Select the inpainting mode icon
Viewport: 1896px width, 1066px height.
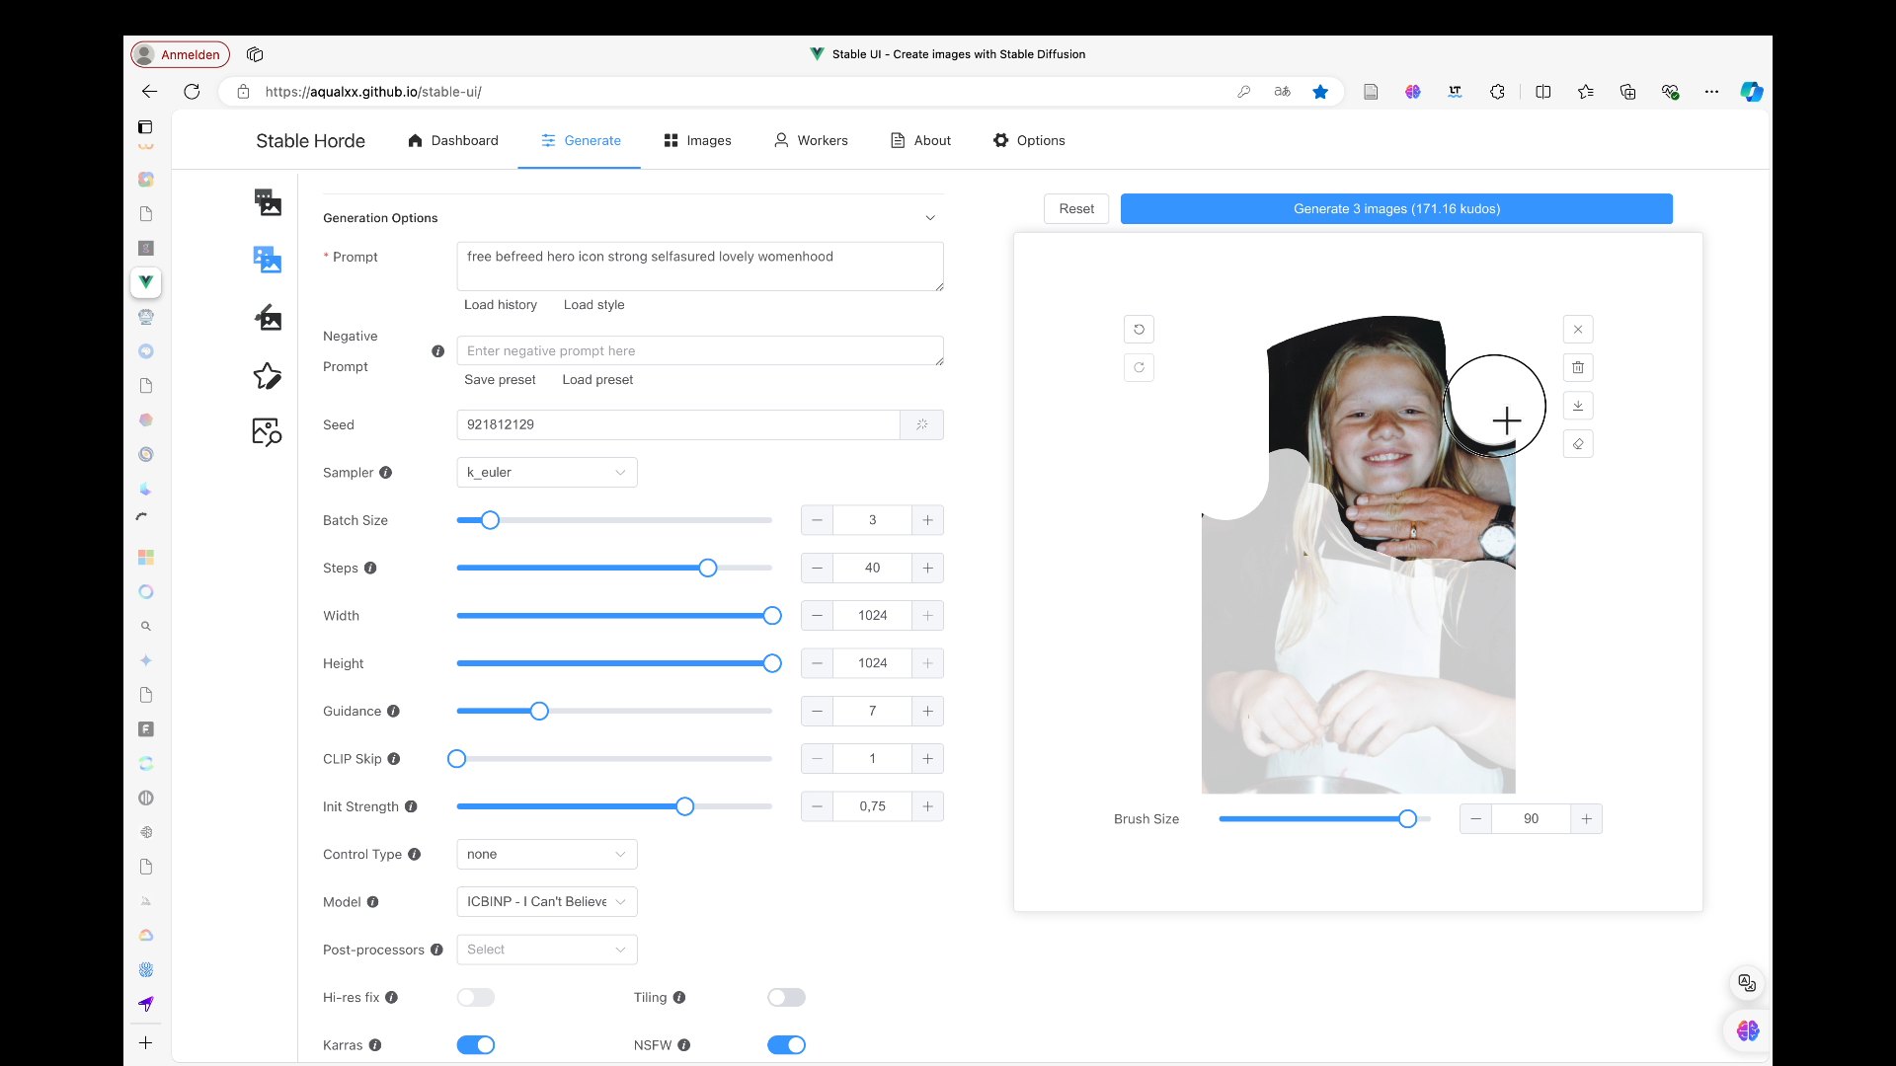tap(267, 318)
